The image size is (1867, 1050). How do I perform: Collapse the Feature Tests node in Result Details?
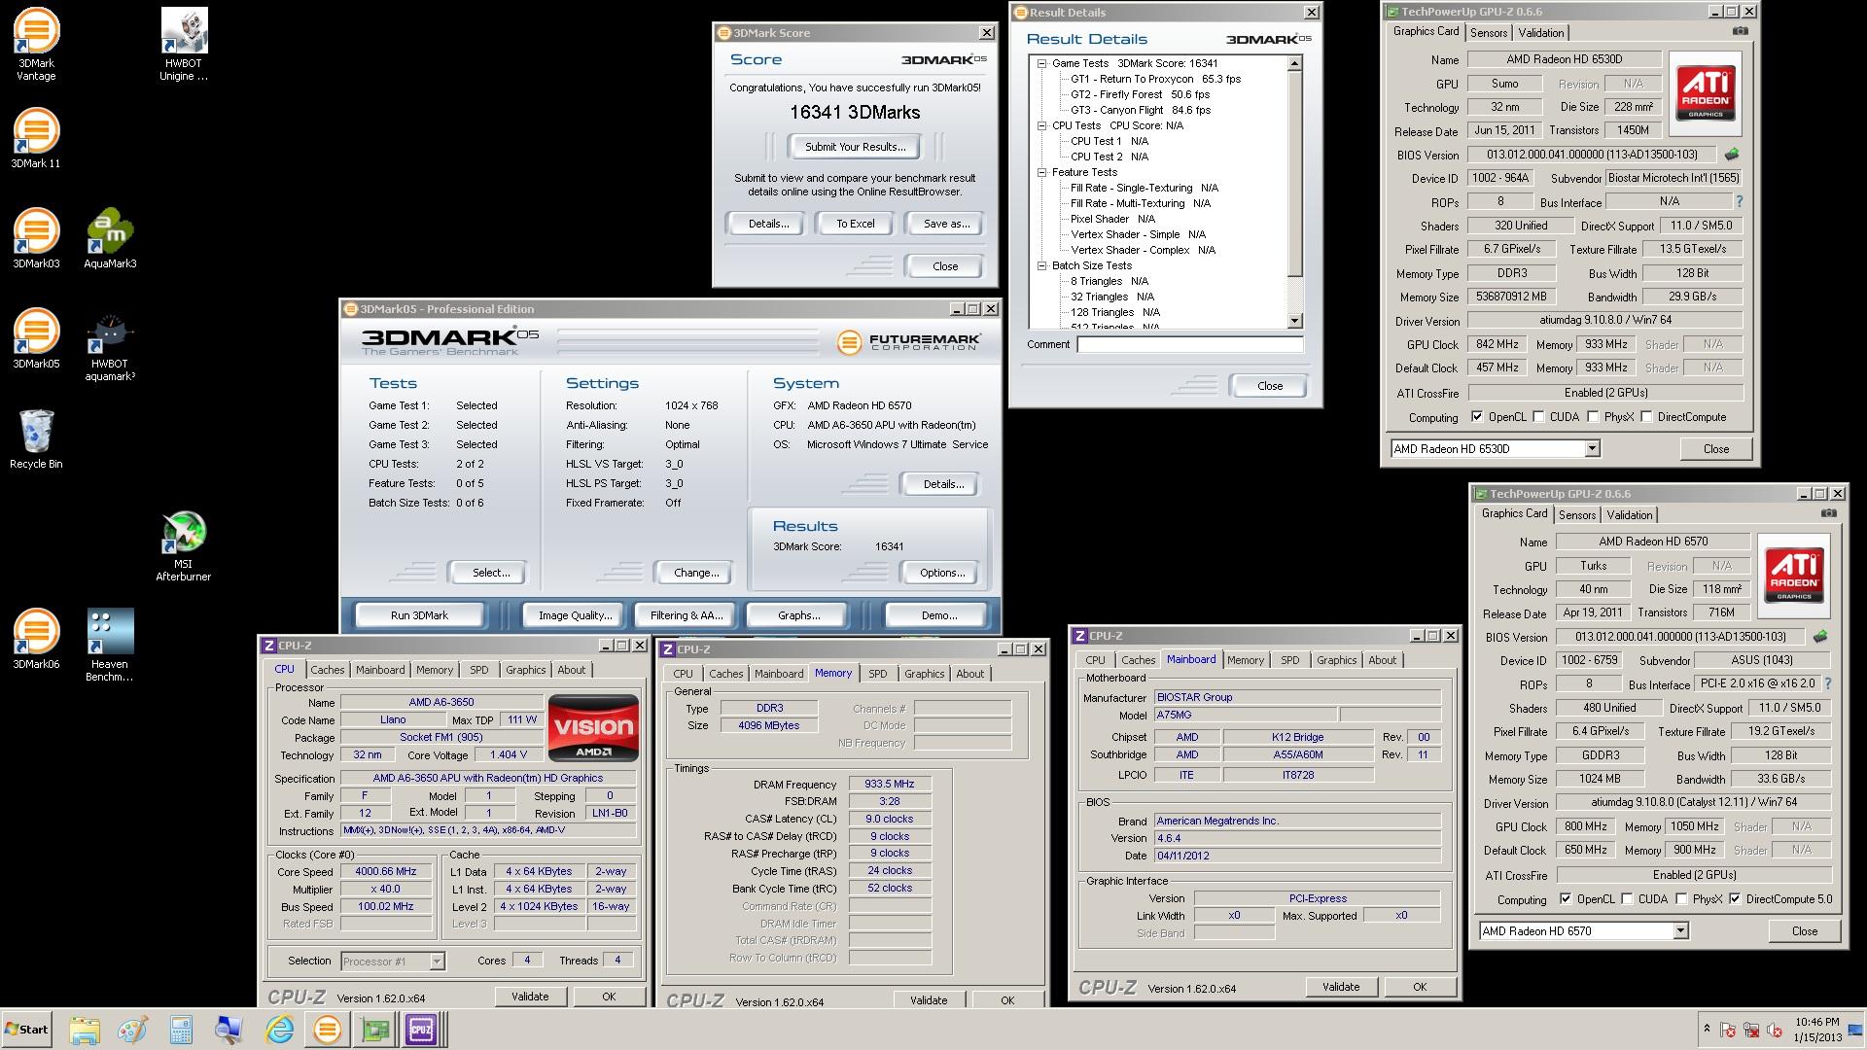pyautogui.click(x=1041, y=172)
